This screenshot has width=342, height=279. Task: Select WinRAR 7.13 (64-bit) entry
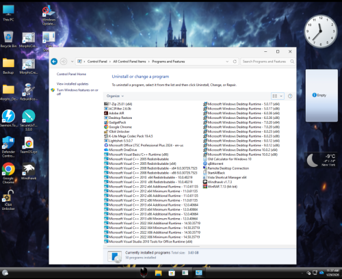(220, 187)
